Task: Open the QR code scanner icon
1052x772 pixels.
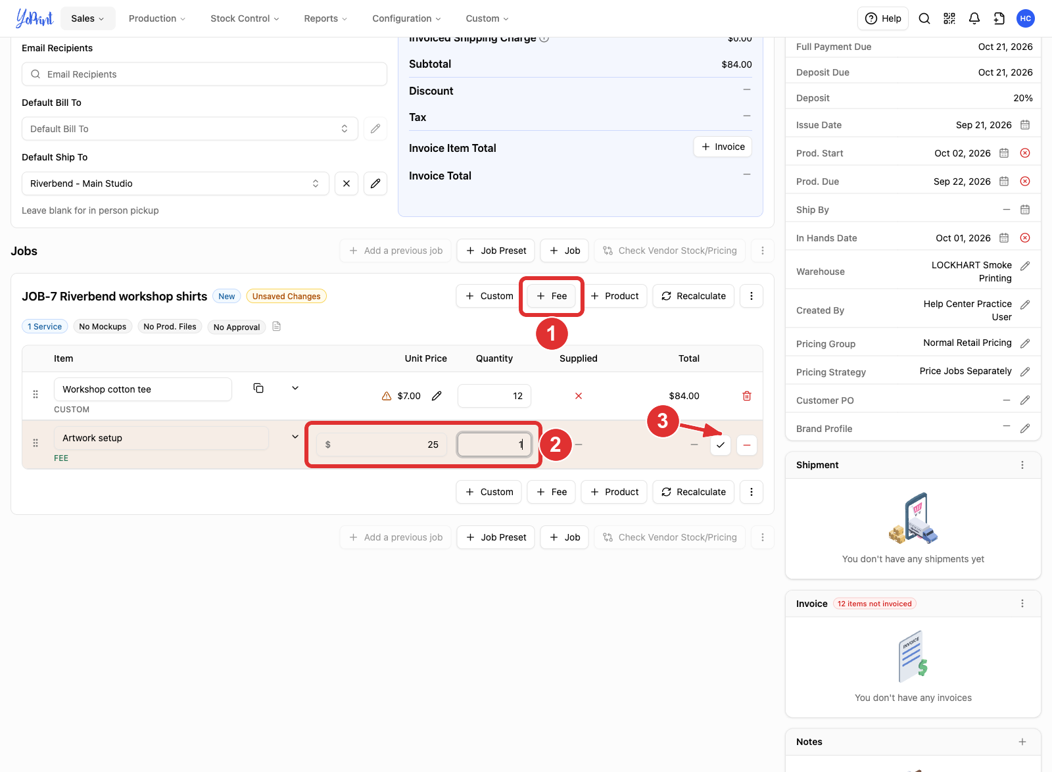Action: coord(949,18)
